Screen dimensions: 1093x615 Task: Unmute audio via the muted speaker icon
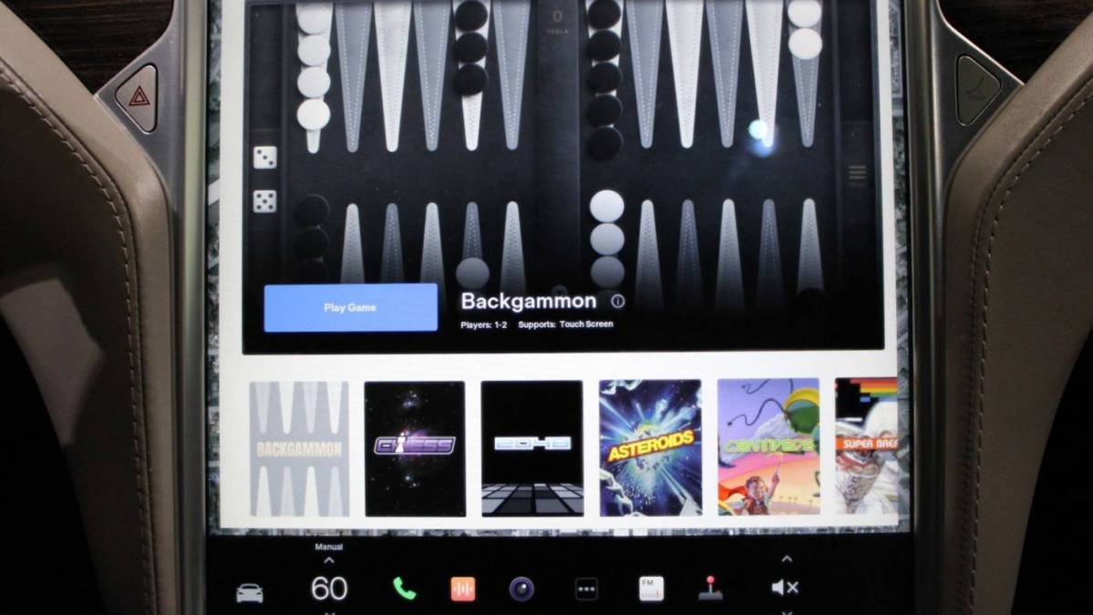click(785, 588)
